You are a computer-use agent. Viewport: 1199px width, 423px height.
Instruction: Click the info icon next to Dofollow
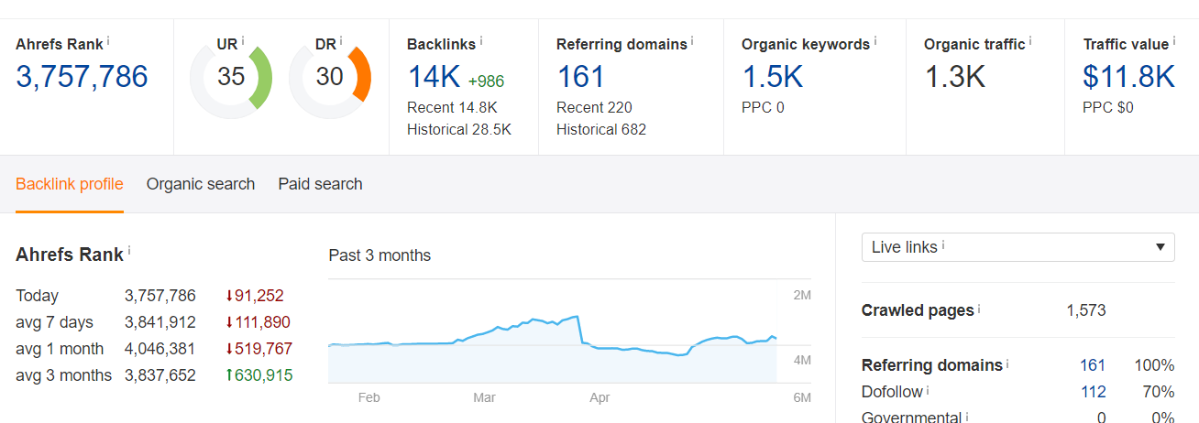928,389
